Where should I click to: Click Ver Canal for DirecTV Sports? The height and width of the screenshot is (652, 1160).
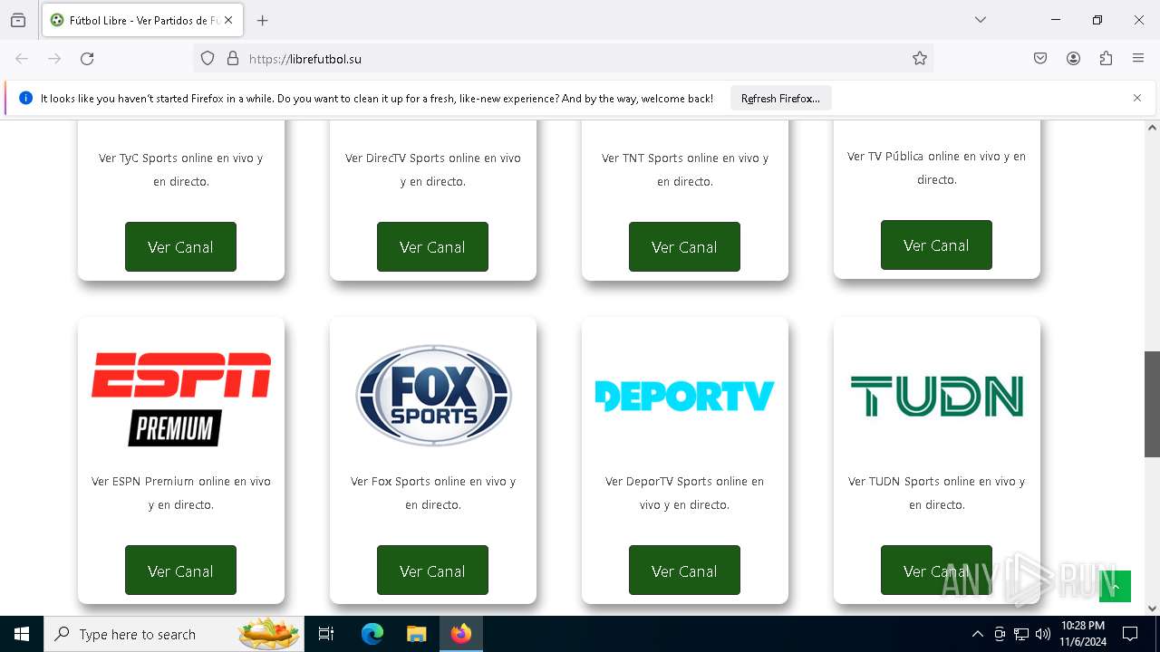click(x=432, y=247)
